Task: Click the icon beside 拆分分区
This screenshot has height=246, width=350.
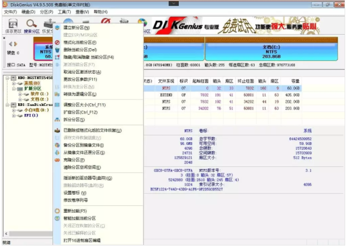Action: [57, 120]
